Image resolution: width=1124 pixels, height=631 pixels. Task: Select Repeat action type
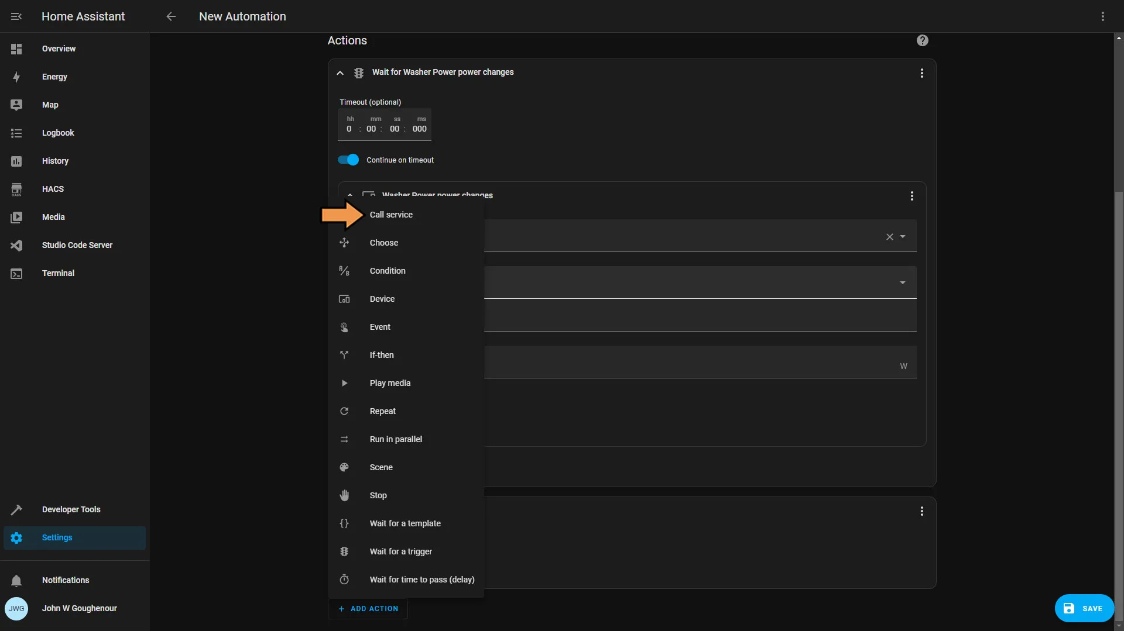tap(406, 411)
